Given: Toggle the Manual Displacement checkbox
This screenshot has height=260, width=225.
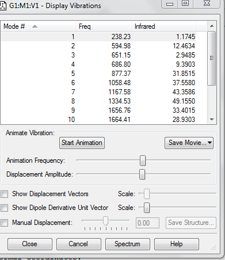Looking at the screenshot, I should [4, 223].
